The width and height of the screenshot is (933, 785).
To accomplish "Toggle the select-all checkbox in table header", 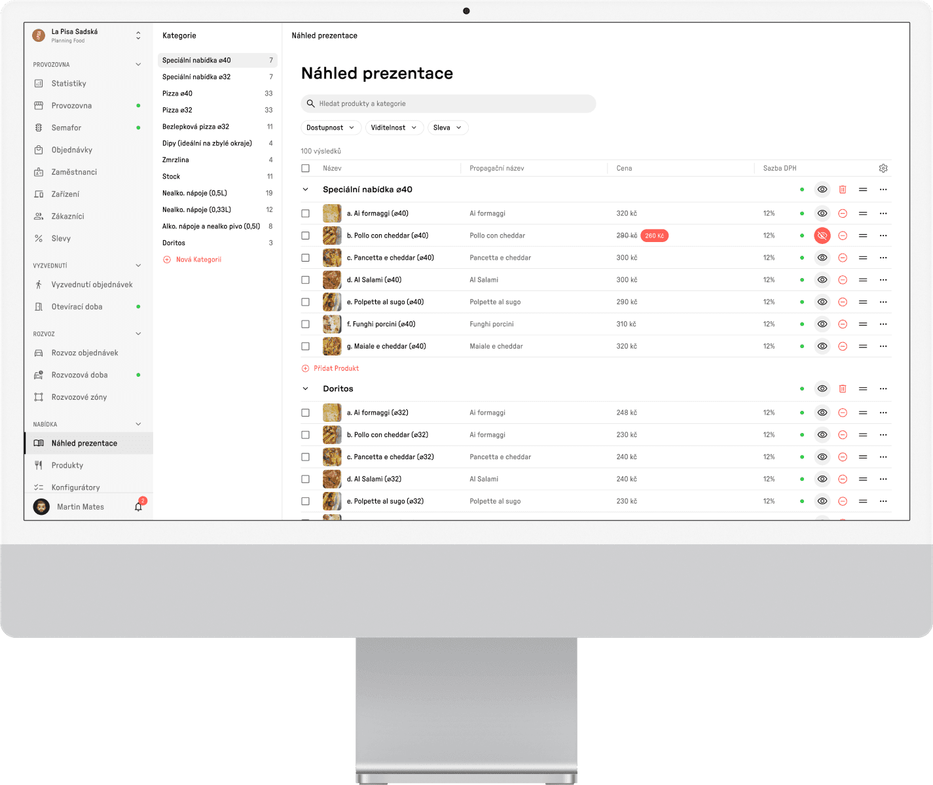I will [305, 168].
